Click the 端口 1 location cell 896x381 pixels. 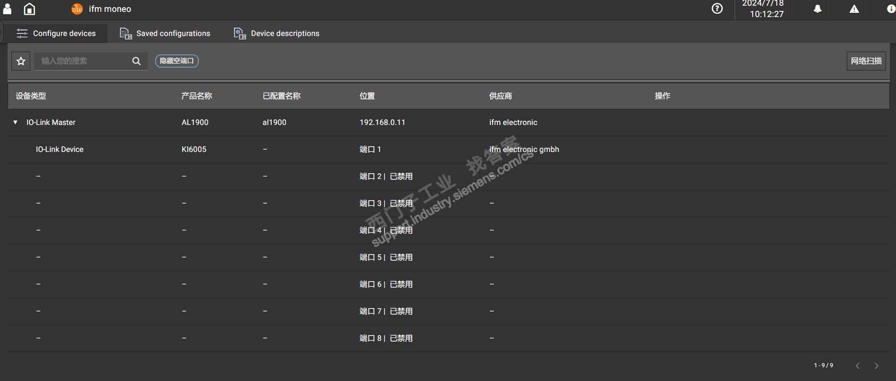(x=371, y=150)
